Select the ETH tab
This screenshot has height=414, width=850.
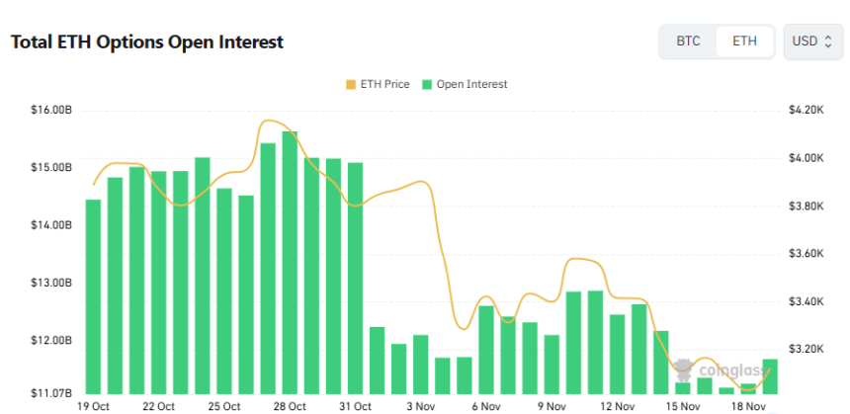click(744, 41)
